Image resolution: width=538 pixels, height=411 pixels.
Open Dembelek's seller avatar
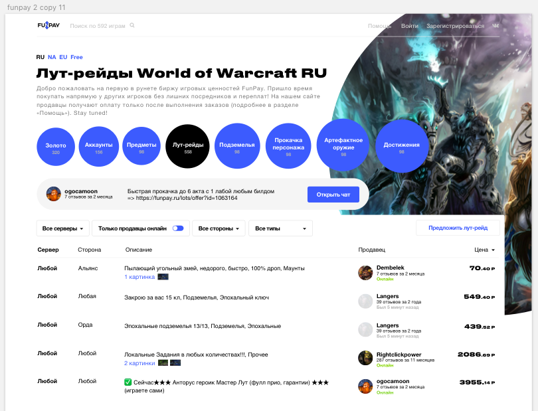click(365, 272)
